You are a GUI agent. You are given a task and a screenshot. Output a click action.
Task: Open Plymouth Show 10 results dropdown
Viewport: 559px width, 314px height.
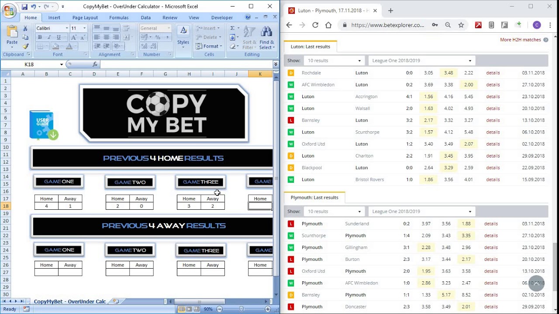click(334, 212)
